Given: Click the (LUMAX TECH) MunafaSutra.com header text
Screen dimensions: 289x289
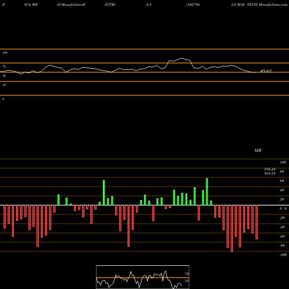Looking at the screenshot, I should [x=260, y=5].
